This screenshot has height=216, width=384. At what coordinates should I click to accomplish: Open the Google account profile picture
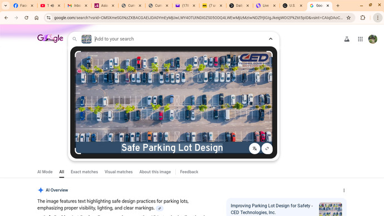click(373, 39)
